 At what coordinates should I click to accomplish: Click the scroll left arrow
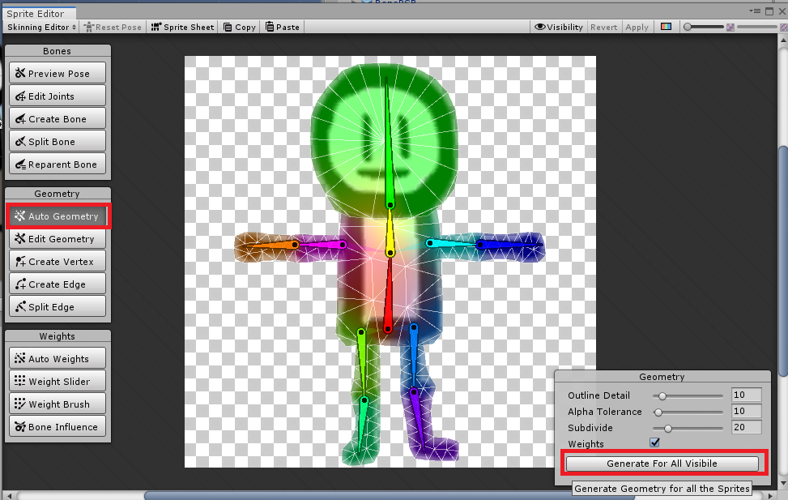pos(9,496)
